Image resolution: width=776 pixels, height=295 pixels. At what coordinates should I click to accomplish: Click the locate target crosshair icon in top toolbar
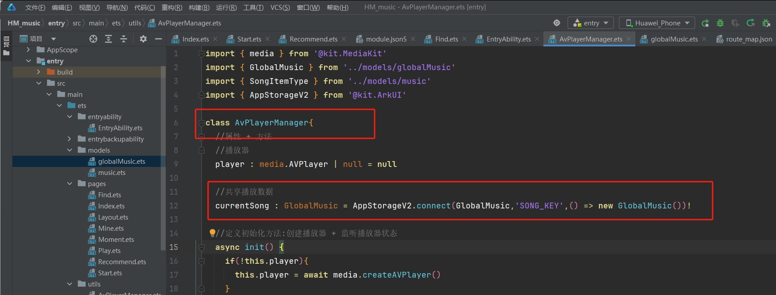[557, 23]
